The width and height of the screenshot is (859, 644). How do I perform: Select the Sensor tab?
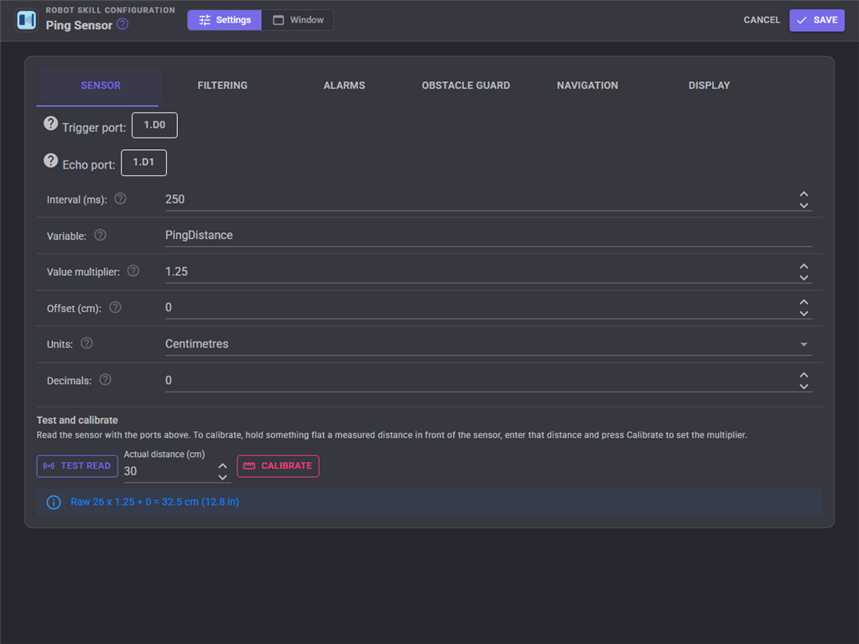101,86
